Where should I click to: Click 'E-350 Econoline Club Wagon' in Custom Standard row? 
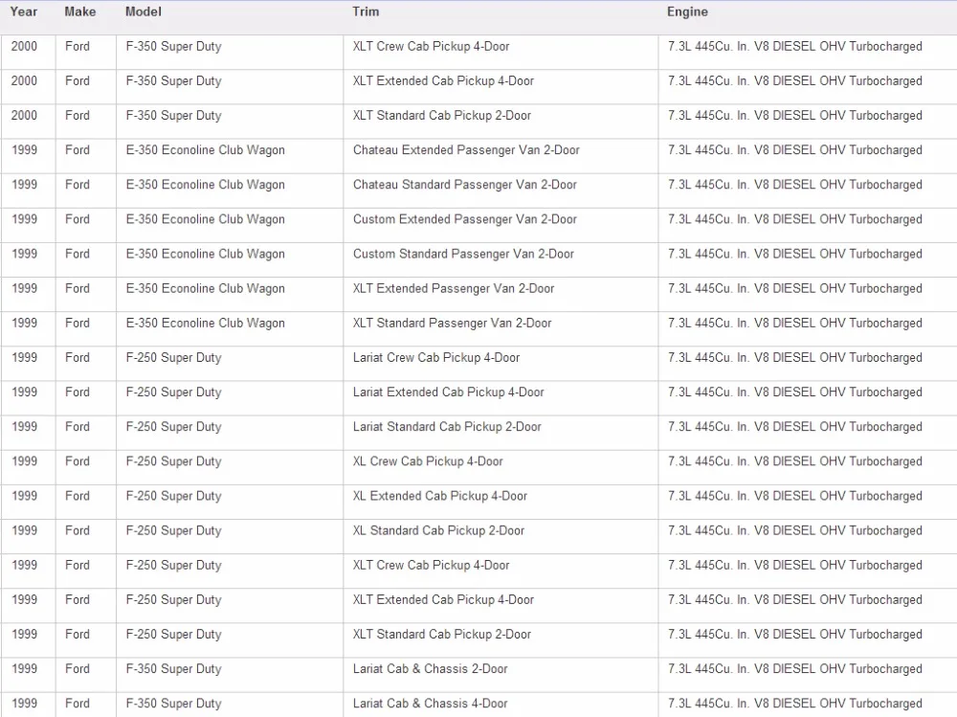[205, 254]
